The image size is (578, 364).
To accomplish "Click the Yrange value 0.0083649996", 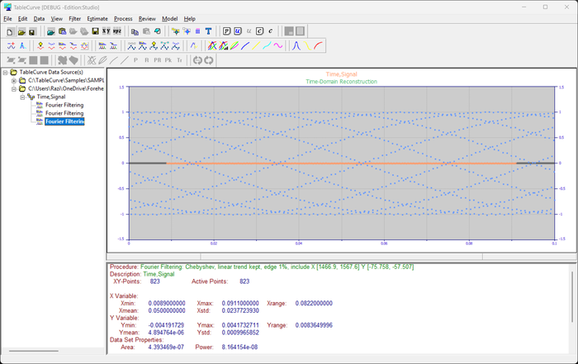I will 314,325.
